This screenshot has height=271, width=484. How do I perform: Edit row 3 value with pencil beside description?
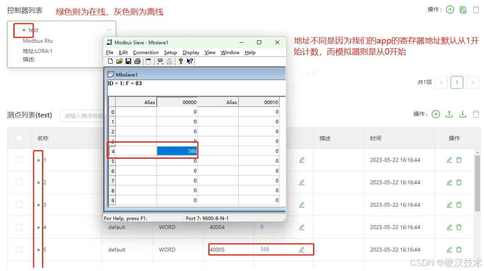coord(301,204)
